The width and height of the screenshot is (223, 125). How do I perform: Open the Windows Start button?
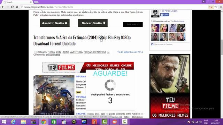tap(4, 122)
